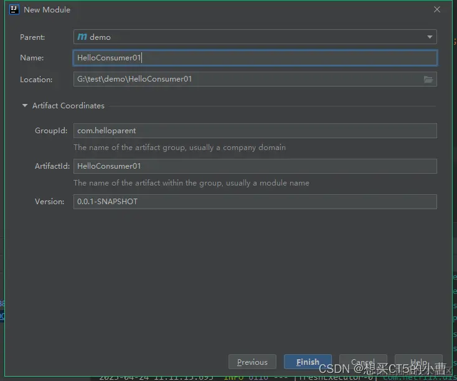The image size is (457, 381).
Task: Collapse the Artifact Coordinates section
Action: pyautogui.click(x=25, y=106)
